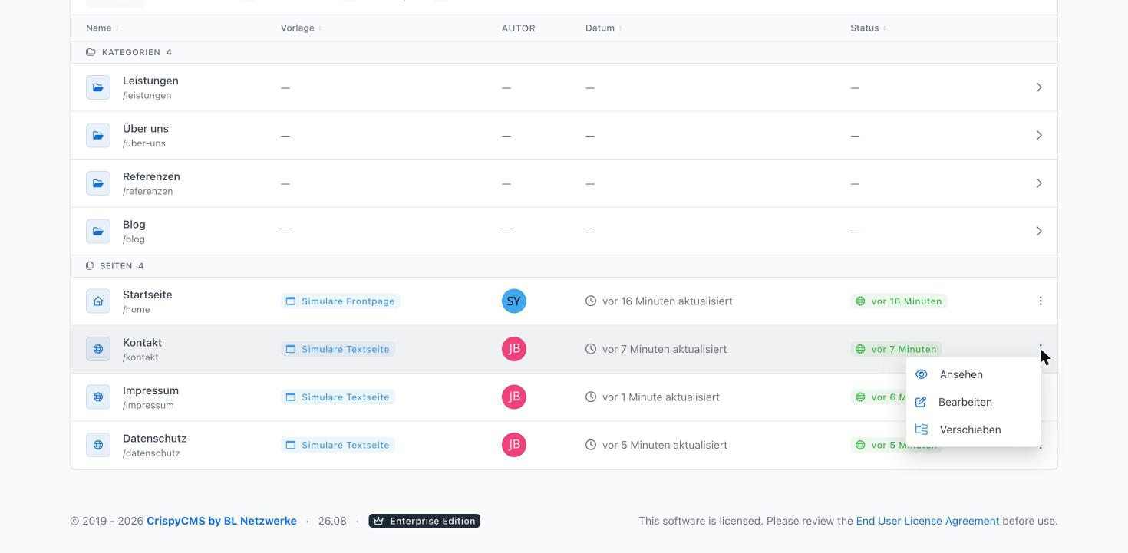Click the clock icon in Startseite row
1128x553 pixels.
click(591, 301)
